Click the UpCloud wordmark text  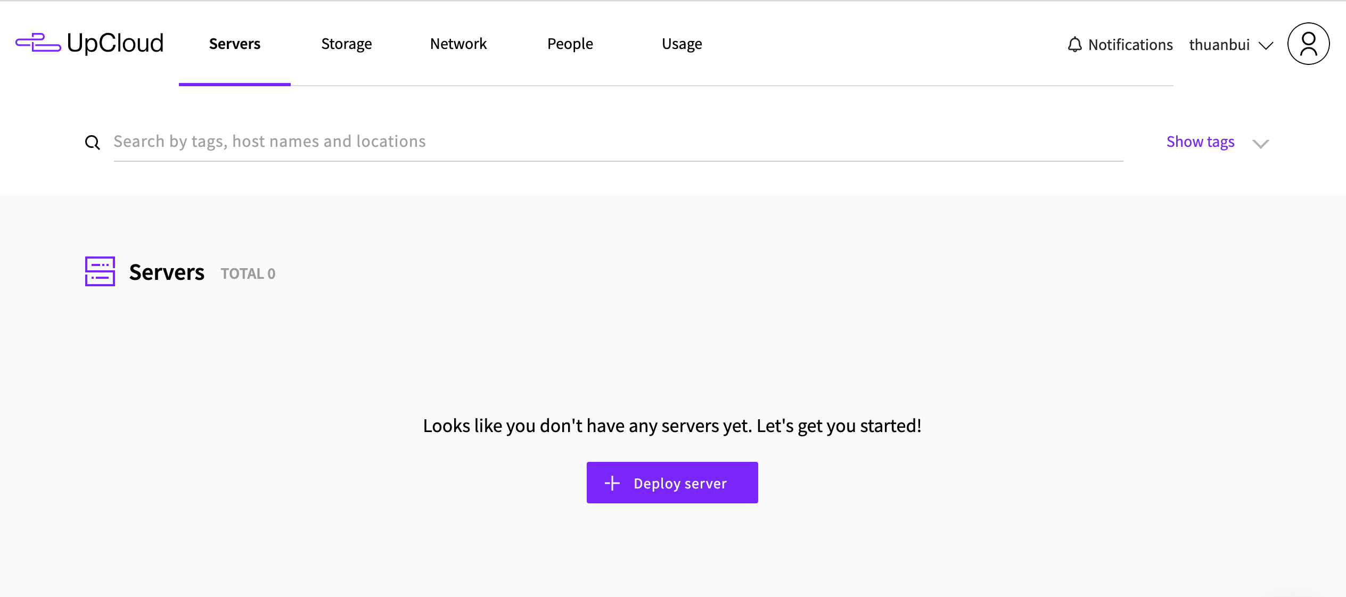115,43
